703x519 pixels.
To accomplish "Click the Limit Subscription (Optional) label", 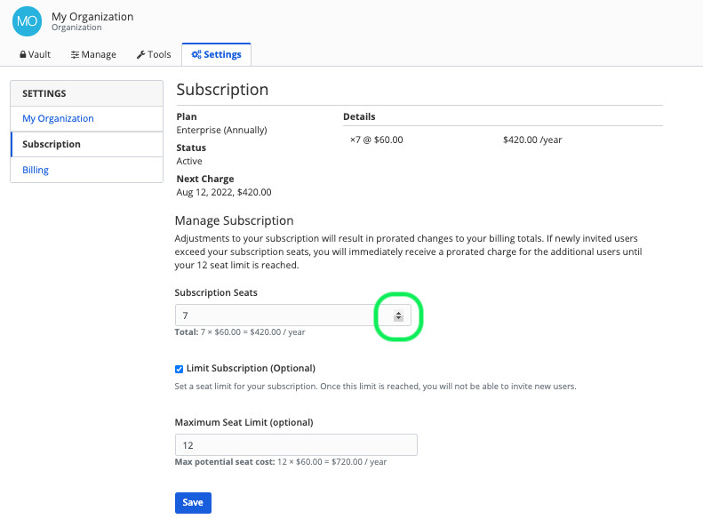I will [251, 368].
